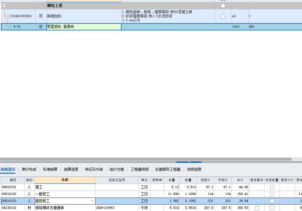Click the 千块 unit cell
Screen dimensions: 302x211
tap(144, 208)
